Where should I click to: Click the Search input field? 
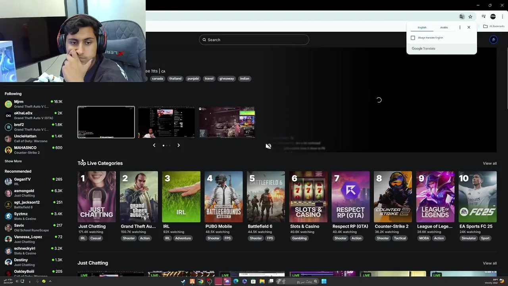254,40
